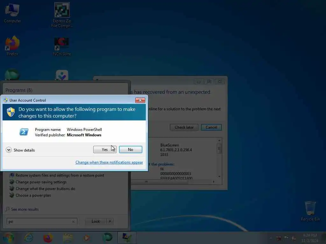
Task: Open the Firefox desktop shortcut
Action: click(12, 46)
